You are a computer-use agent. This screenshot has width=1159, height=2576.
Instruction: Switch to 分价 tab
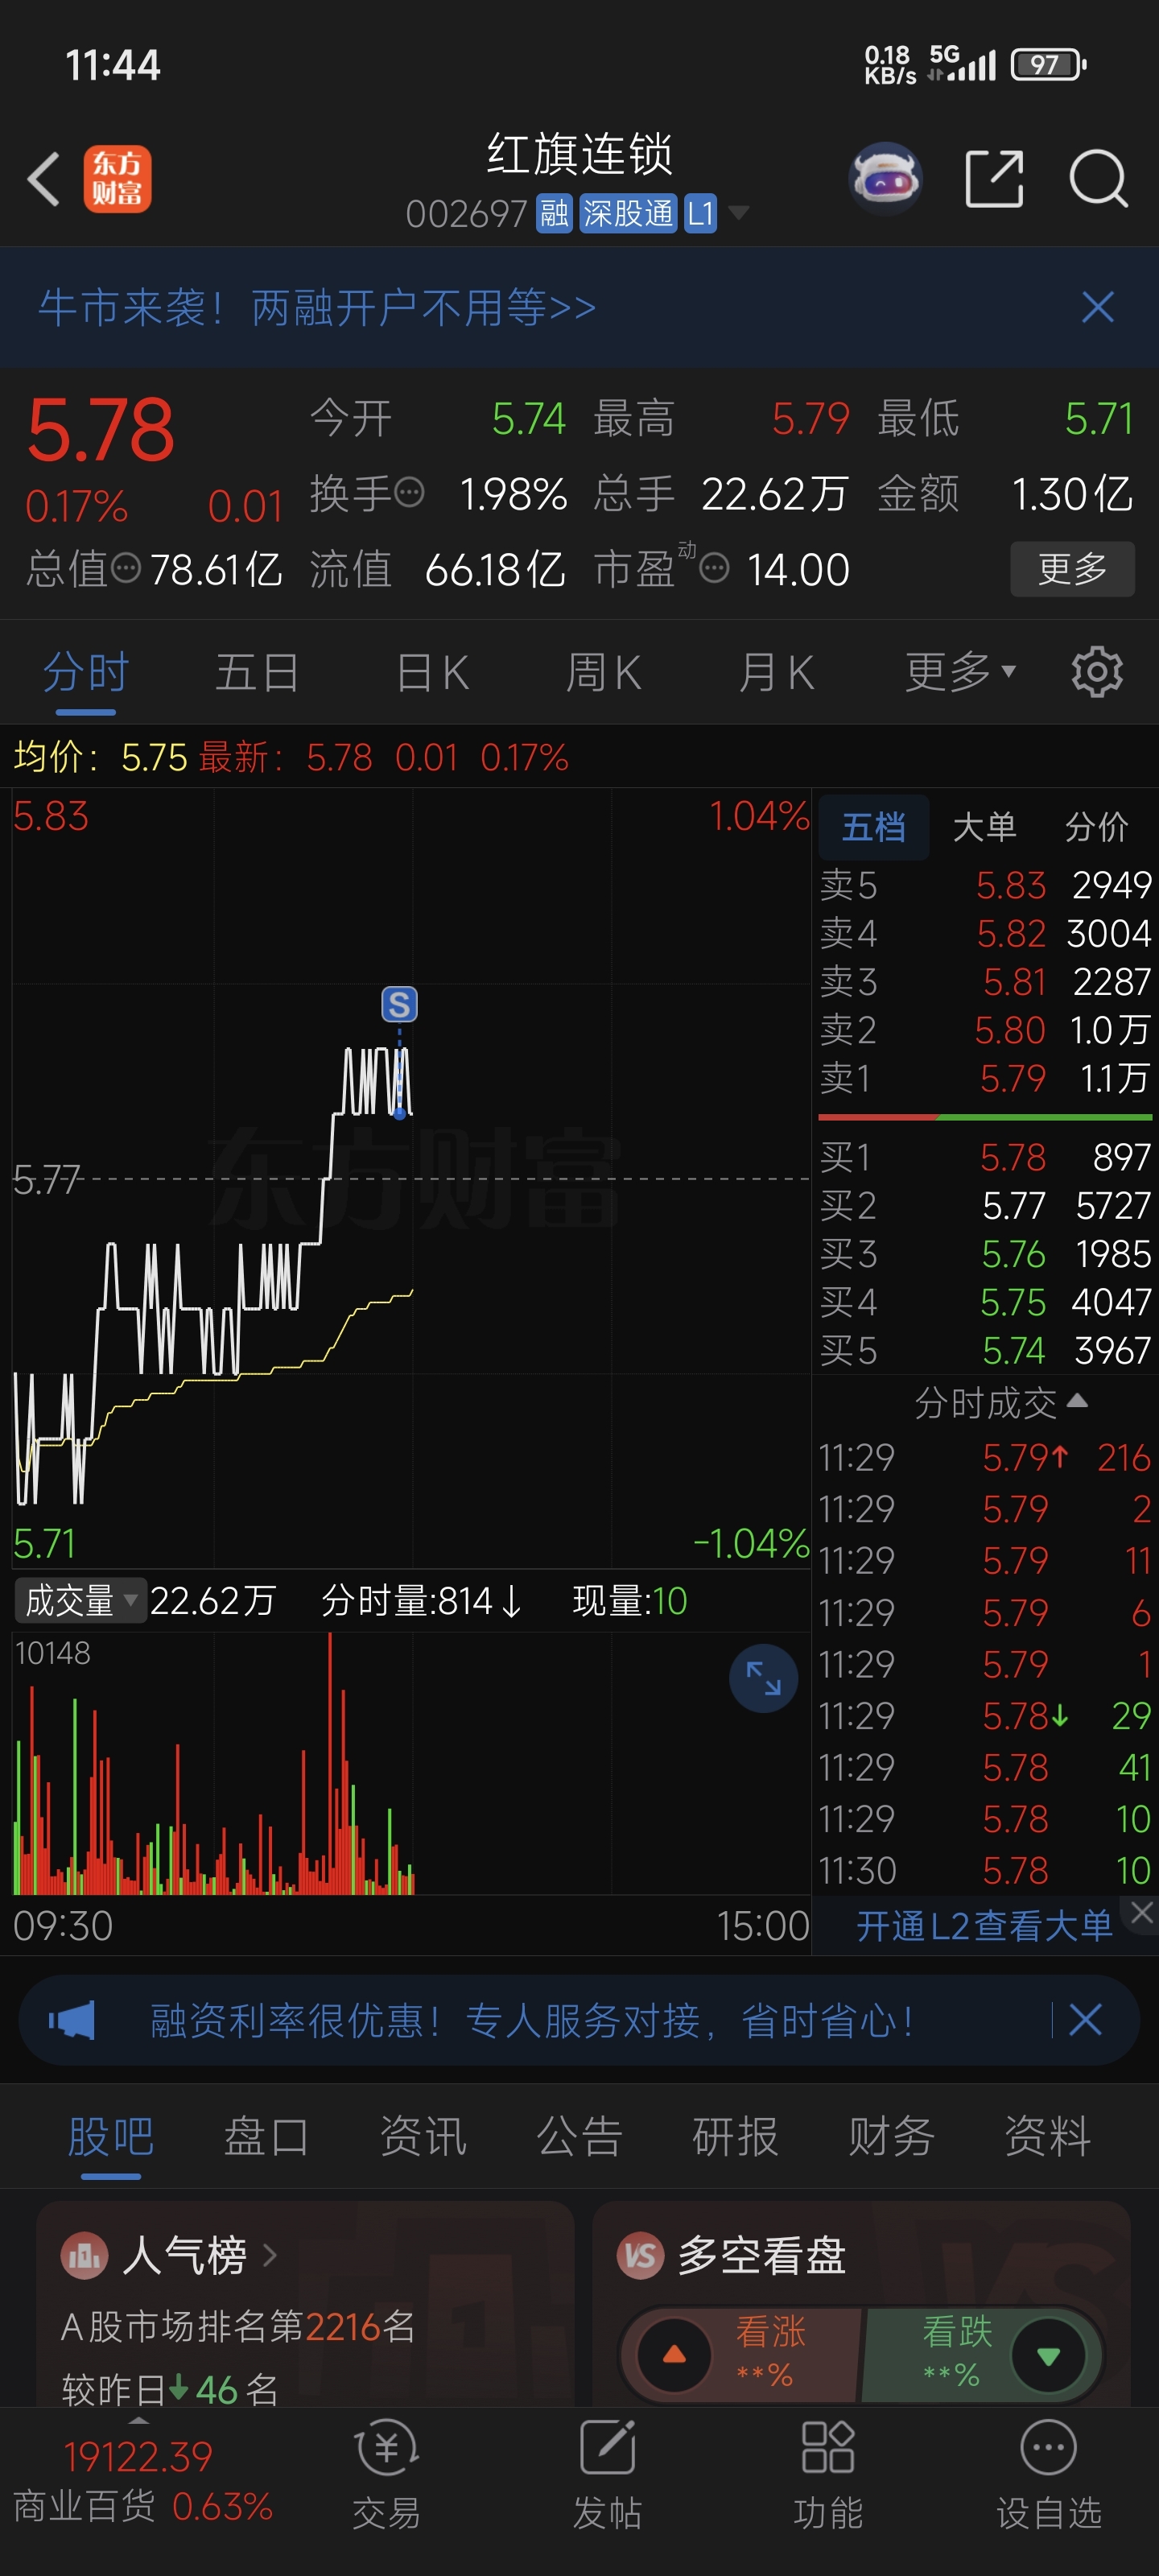[1096, 827]
